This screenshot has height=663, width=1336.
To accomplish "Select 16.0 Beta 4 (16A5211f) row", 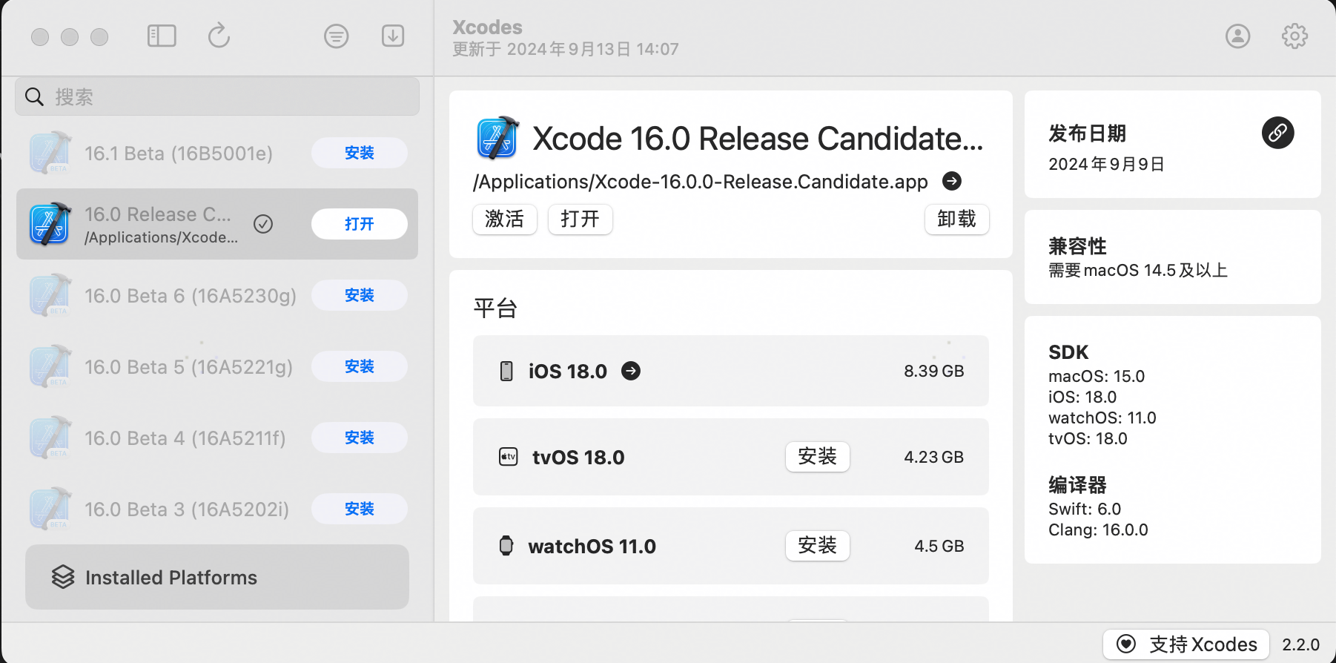I will click(x=217, y=438).
